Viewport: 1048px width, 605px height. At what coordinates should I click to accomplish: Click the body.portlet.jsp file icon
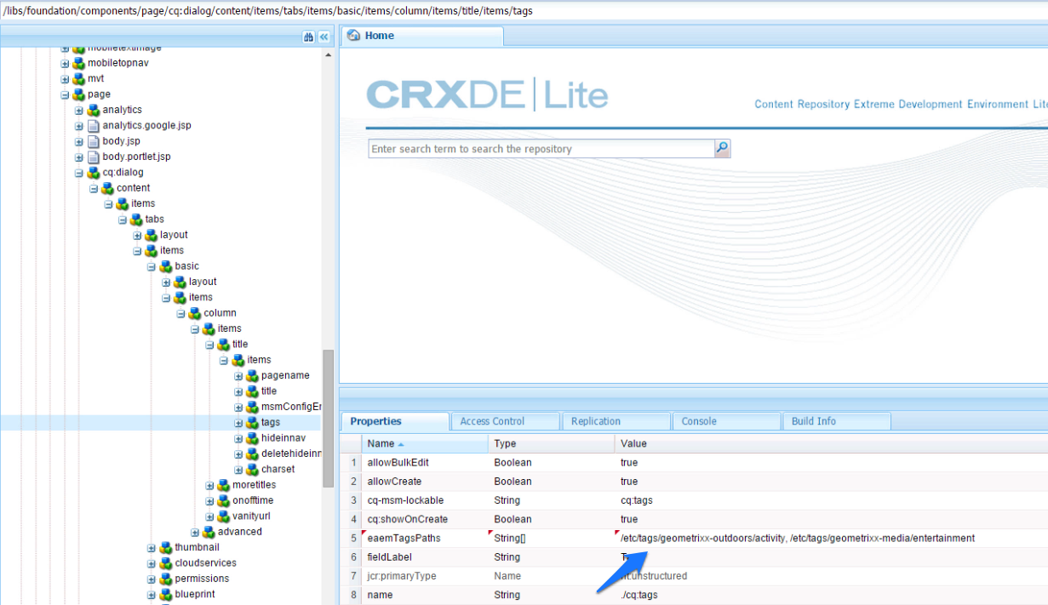(93, 157)
